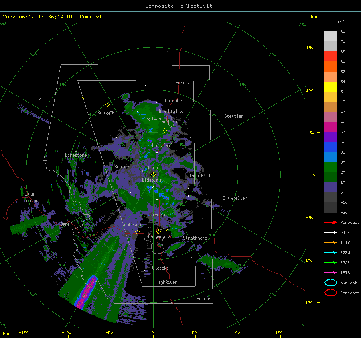Click the ThreeHills town label
This screenshot has height=338, width=361.
point(201,176)
